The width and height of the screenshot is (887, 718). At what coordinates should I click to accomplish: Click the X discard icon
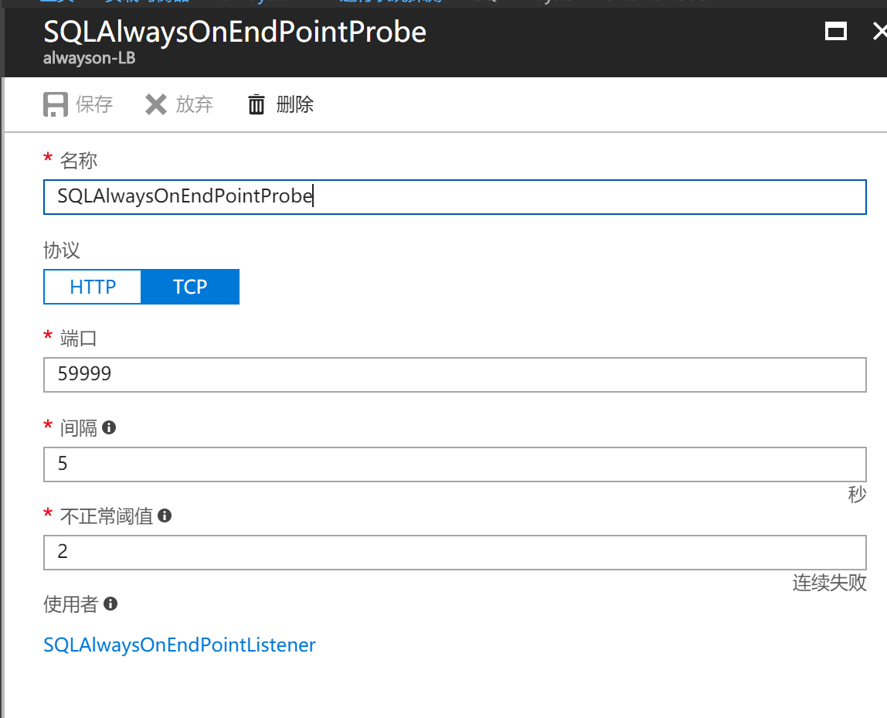click(156, 104)
